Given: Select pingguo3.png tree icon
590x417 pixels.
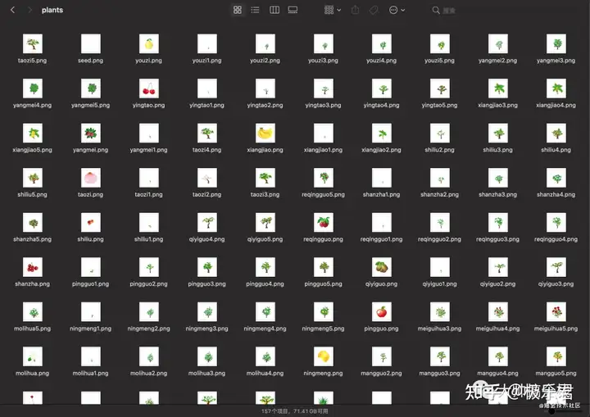Looking at the screenshot, I should point(207,267).
